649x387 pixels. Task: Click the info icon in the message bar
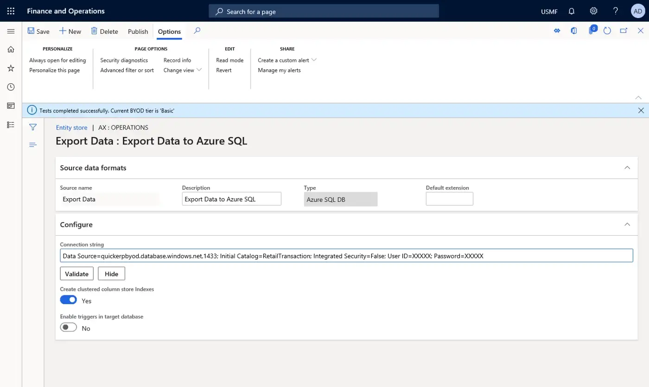[x=32, y=110]
